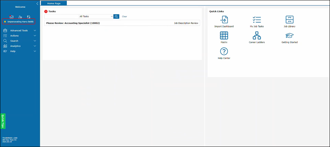
Task: Collapse the sidebar with the arrow
Action: (x=37, y=3)
